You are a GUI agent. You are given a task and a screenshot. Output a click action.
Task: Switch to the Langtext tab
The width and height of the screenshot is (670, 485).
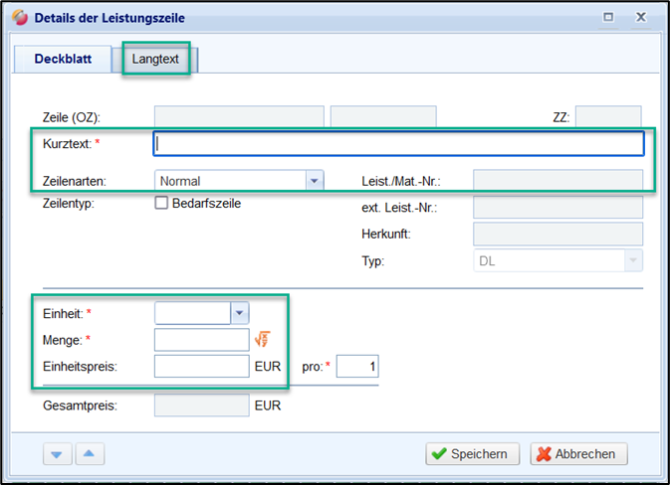pyautogui.click(x=156, y=59)
